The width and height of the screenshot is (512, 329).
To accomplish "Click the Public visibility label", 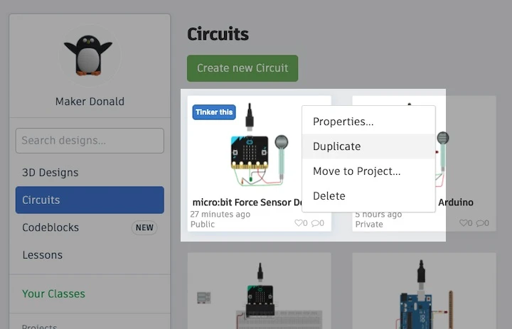I will point(203,225).
